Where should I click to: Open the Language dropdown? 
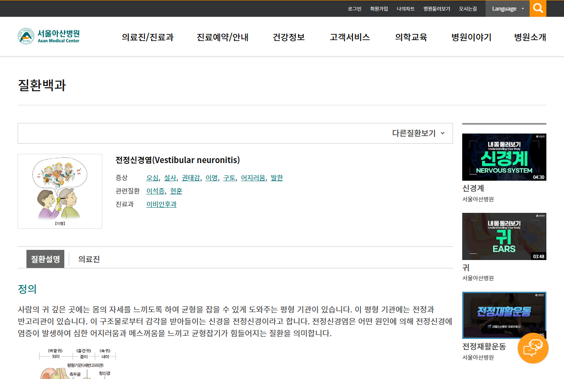(x=508, y=8)
